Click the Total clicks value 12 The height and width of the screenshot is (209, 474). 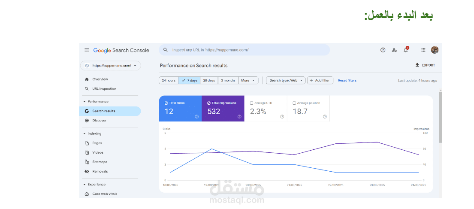tap(169, 111)
